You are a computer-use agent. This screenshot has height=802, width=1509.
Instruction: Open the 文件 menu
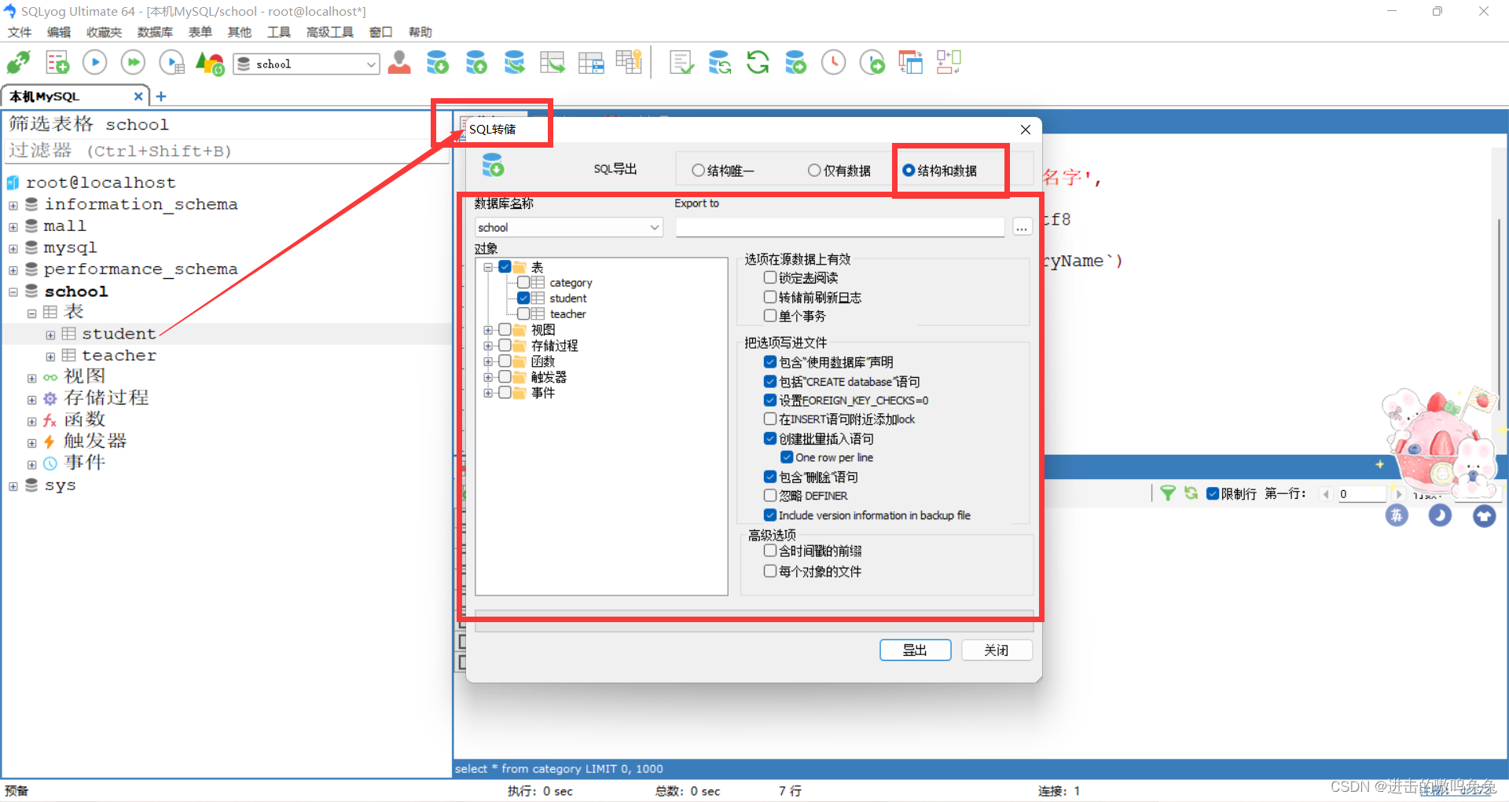[20, 32]
